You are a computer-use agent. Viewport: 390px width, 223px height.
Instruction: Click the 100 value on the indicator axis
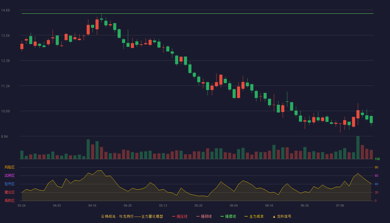tap(377, 159)
